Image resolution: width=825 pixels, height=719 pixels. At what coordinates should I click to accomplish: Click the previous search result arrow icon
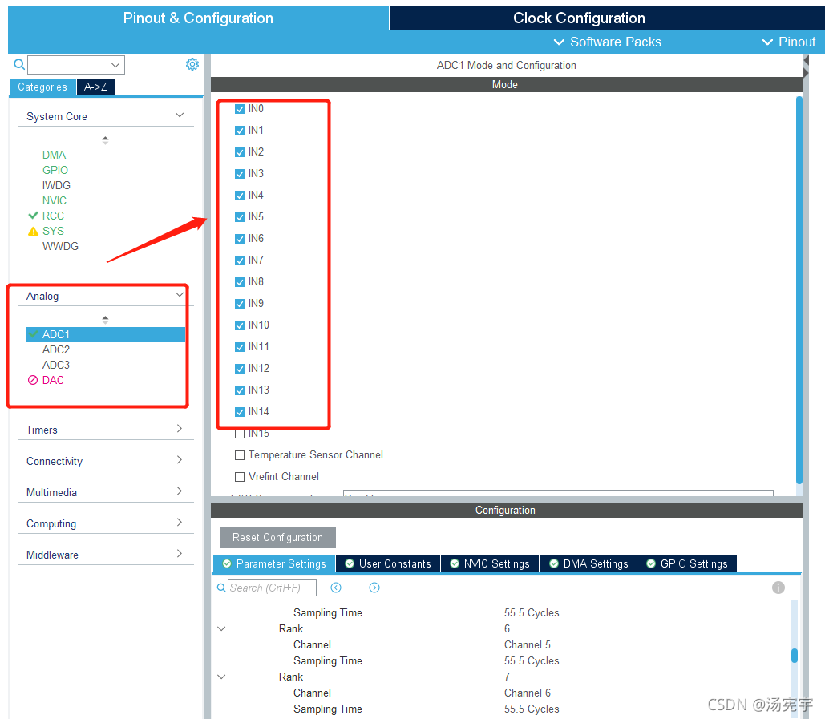pyautogui.click(x=336, y=588)
